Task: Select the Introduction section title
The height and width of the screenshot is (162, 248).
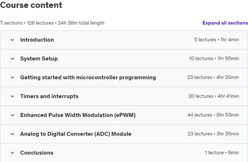Action: point(37,40)
